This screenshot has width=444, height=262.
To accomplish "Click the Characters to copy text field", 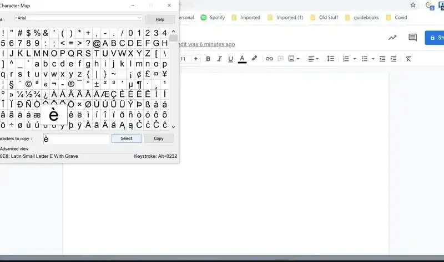I will [x=75, y=138].
